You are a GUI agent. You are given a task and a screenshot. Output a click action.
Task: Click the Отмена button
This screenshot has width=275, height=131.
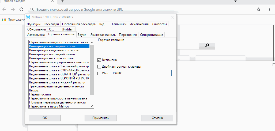click(x=157, y=118)
